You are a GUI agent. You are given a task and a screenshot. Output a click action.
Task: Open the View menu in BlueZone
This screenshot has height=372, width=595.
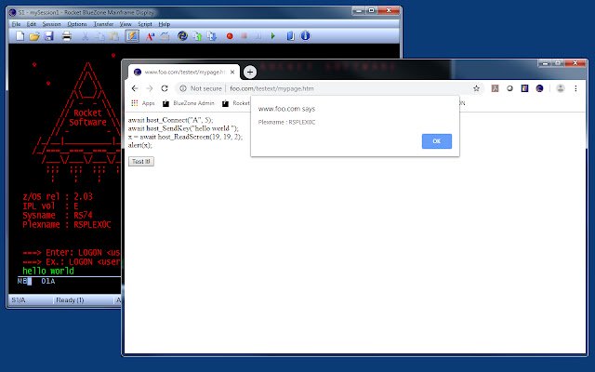point(126,24)
